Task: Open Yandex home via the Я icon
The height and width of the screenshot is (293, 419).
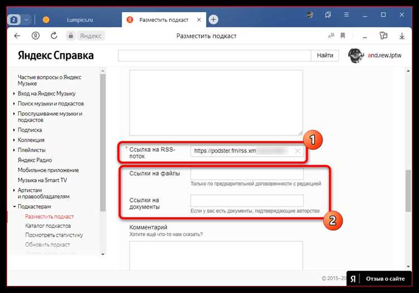Action: tap(36, 36)
